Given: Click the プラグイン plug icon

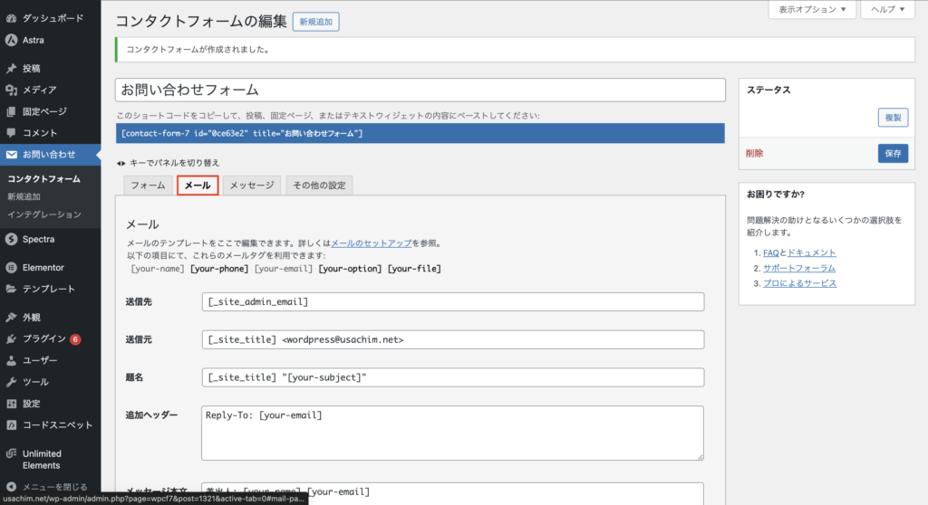Looking at the screenshot, I should tap(11, 339).
